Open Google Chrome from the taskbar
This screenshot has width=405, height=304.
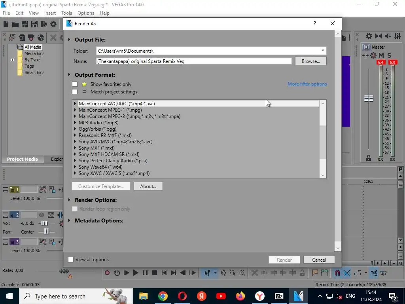coord(163,296)
